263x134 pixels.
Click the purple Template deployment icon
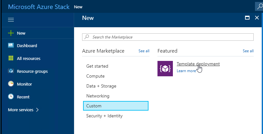(x=165, y=68)
